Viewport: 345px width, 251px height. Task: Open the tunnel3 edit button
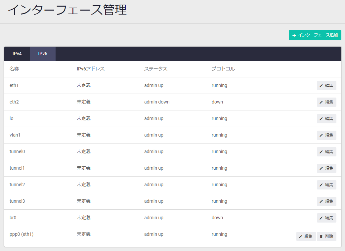[x=326, y=201]
